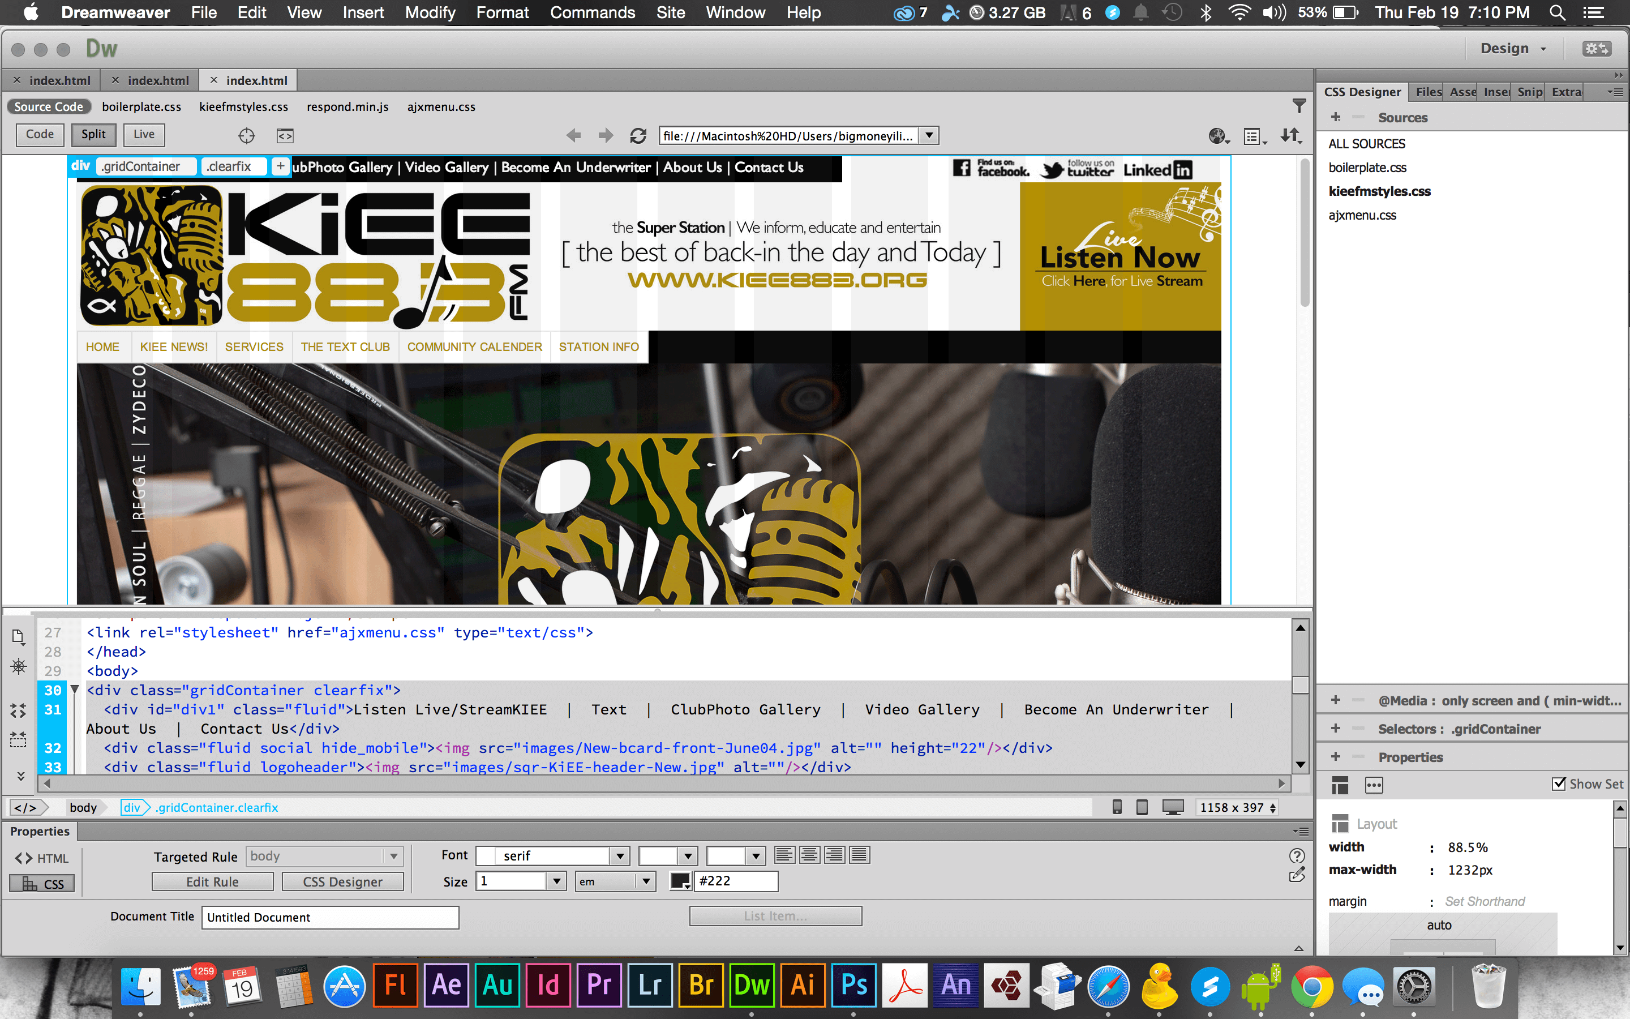Click the Refresh design view icon
Screen dimensions: 1630x1019
point(638,136)
